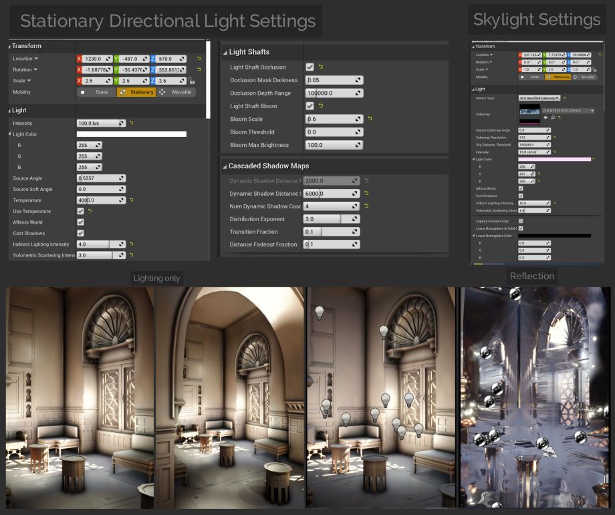Enable Skylight Capture Emissive Only checkbox
The width and height of the screenshot is (615, 515).
(x=521, y=221)
